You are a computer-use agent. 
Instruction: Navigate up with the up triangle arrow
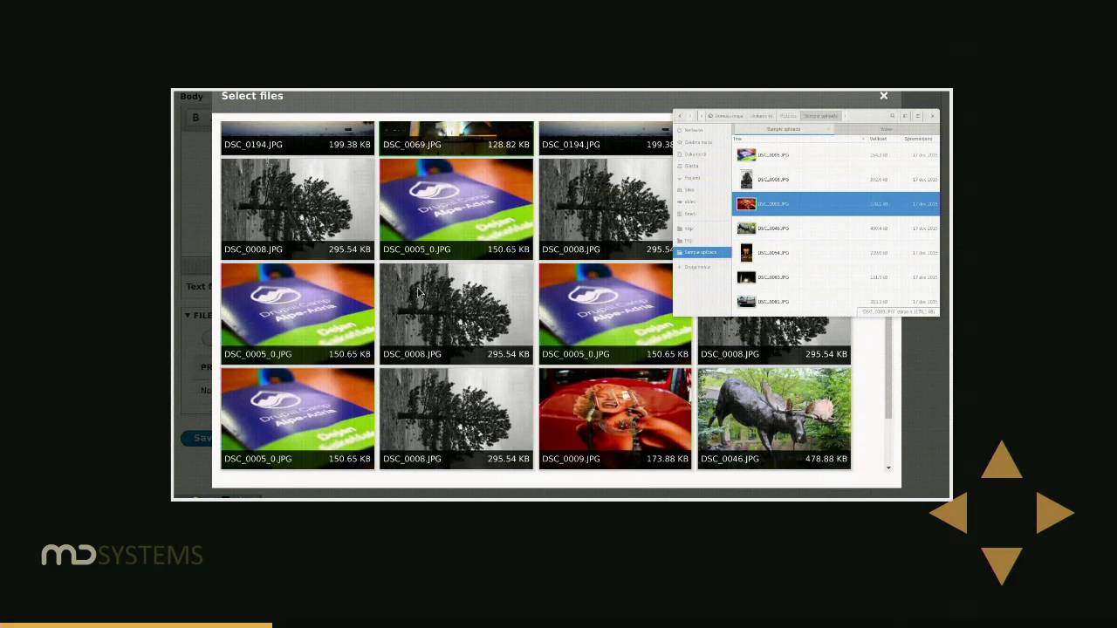(x=1002, y=460)
